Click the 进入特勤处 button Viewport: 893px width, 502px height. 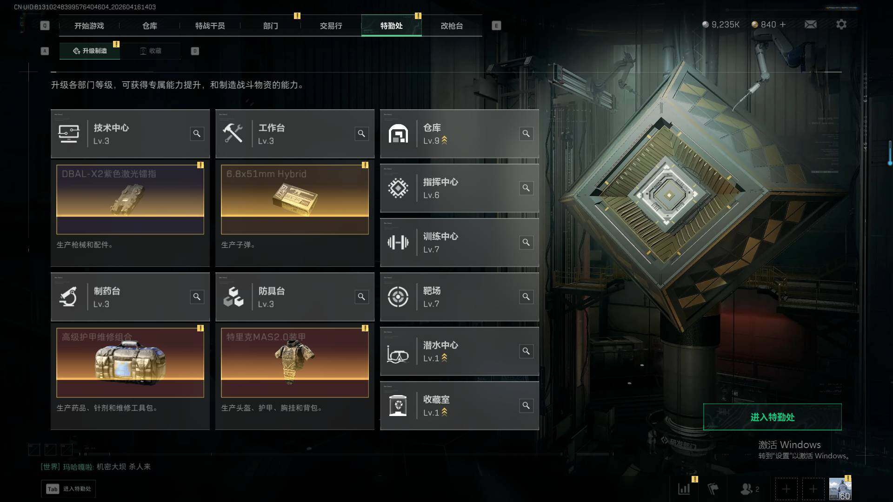click(772, 417)
